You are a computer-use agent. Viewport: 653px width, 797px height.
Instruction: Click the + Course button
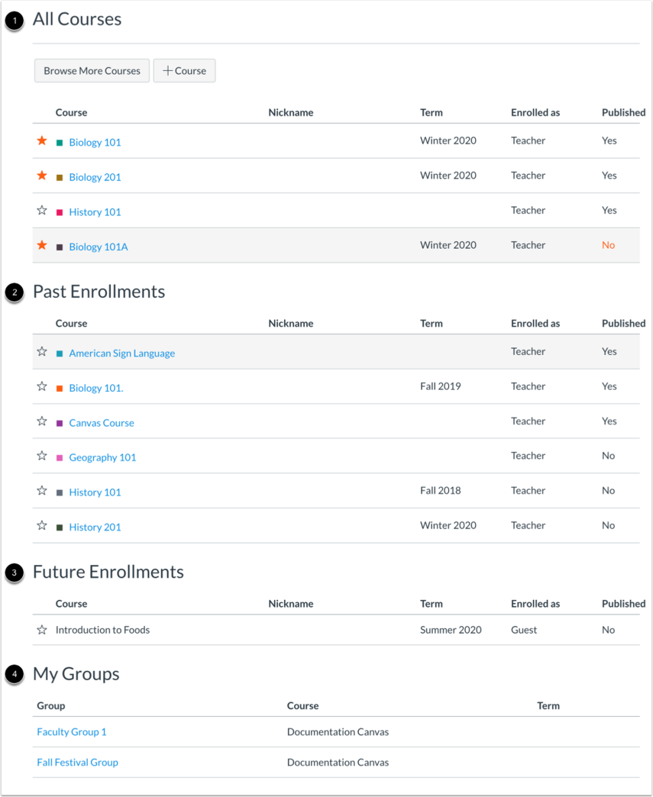(184, 71)
